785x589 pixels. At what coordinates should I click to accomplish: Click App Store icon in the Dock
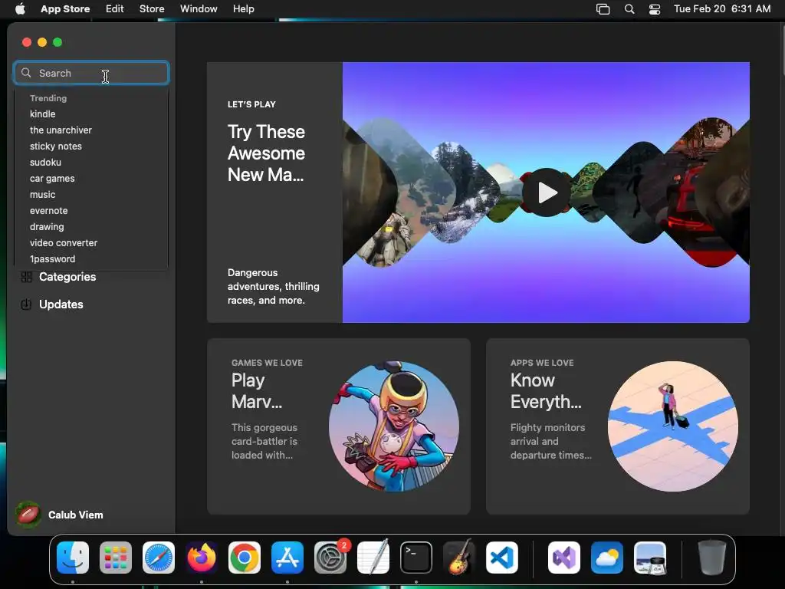pos(287,558)
